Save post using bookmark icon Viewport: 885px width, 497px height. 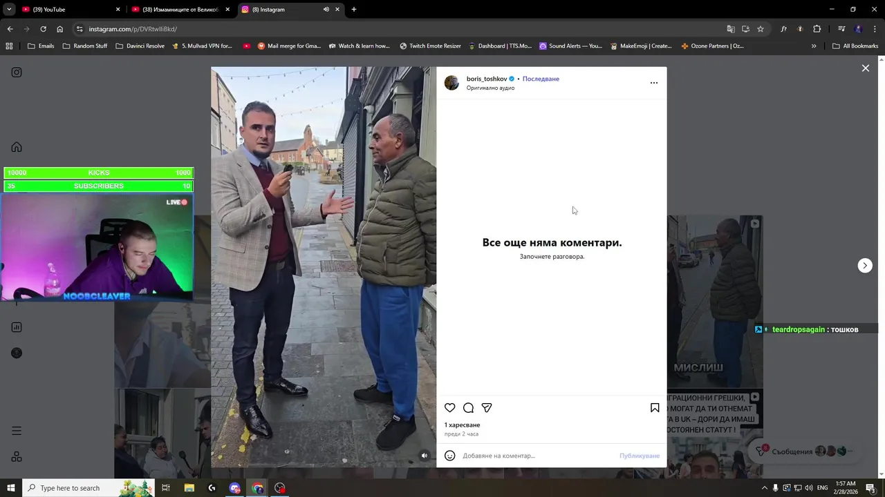(x=655, y=408)
